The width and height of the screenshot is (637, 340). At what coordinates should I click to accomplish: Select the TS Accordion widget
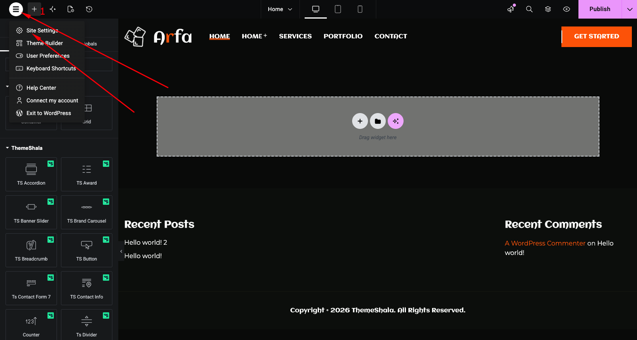point(31,174)
